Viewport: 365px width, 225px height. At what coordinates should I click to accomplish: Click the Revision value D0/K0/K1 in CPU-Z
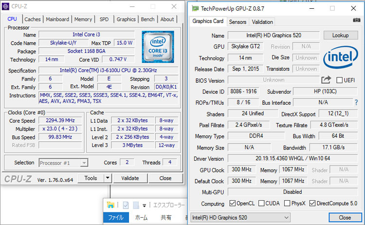pos(166,87)
